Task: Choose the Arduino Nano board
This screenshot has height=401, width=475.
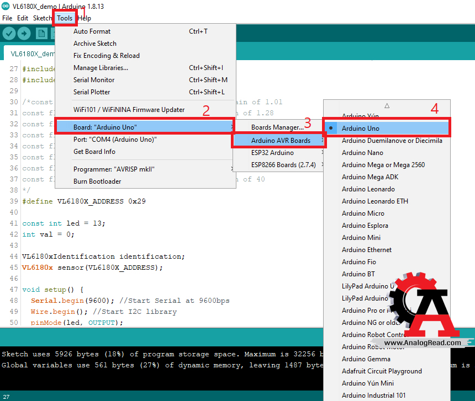Action: point(387,153)
